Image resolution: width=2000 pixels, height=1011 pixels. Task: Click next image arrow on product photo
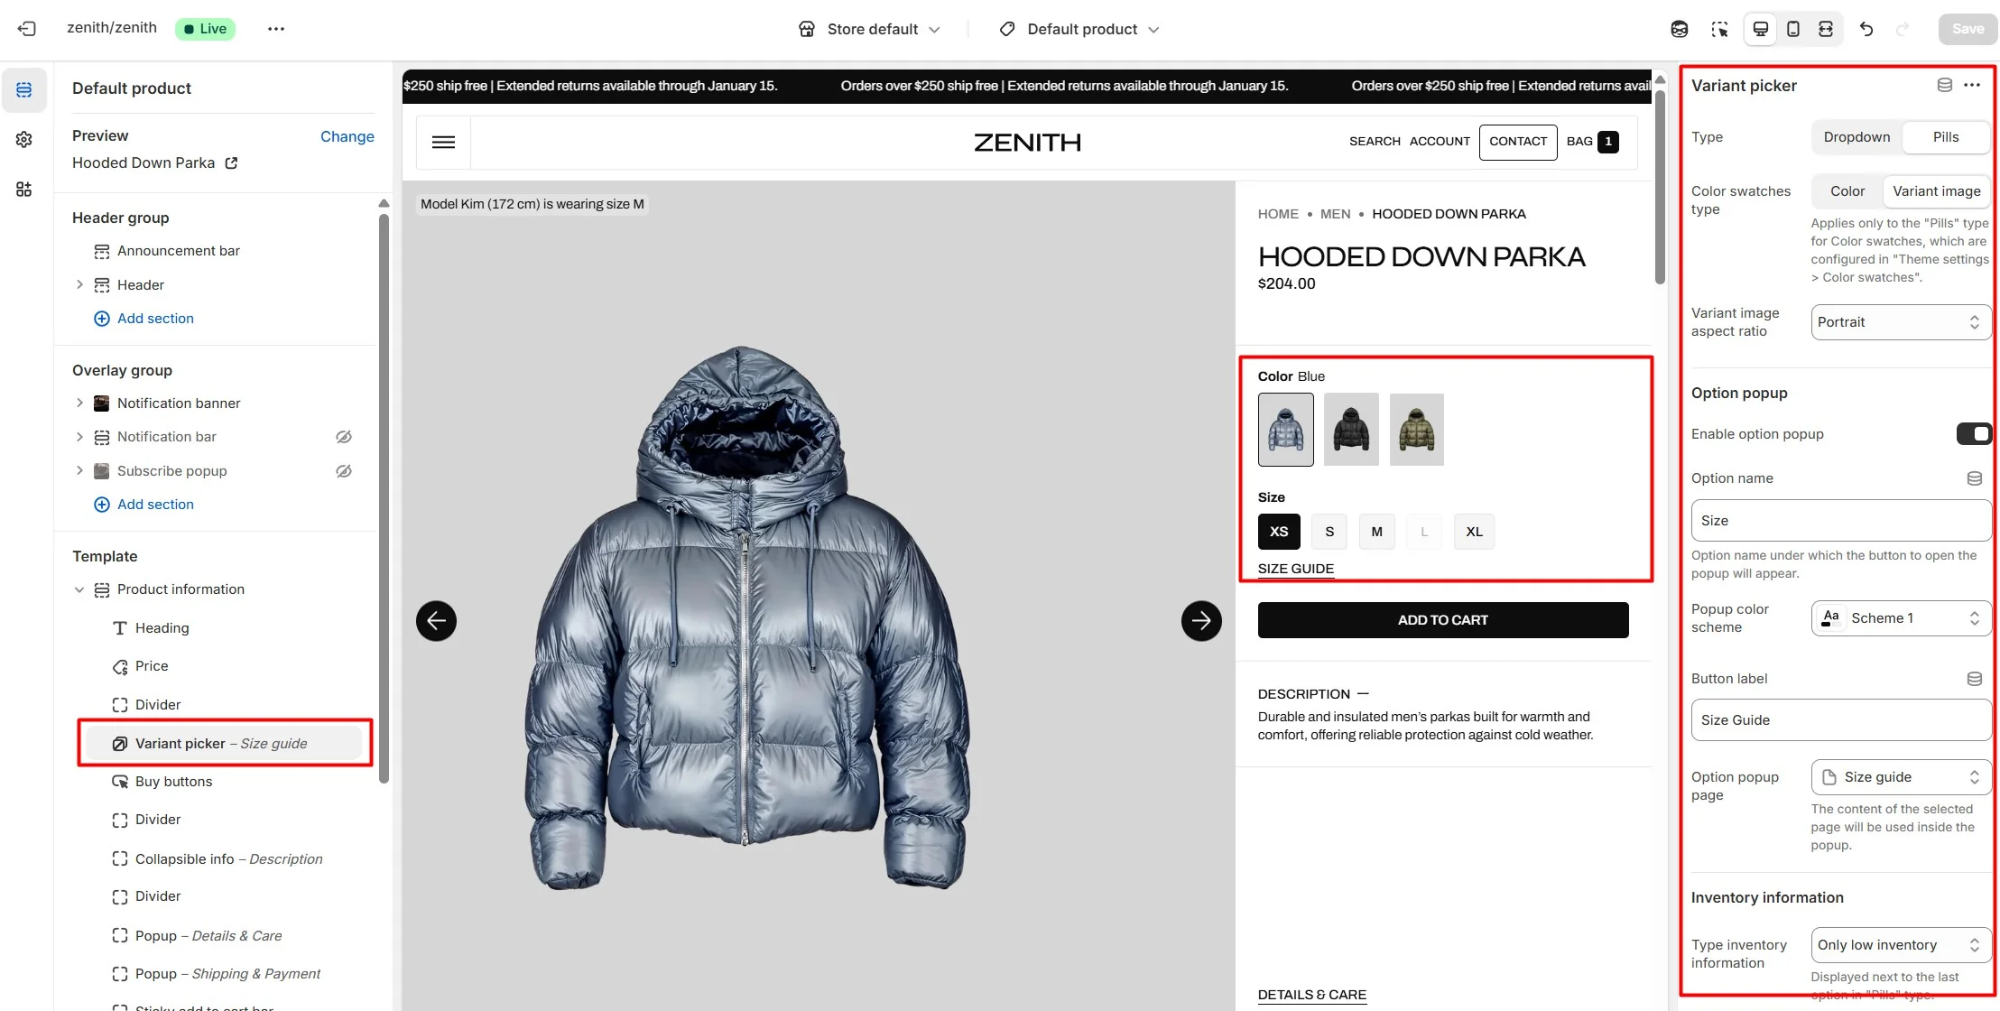click(x=1201, y=621)
